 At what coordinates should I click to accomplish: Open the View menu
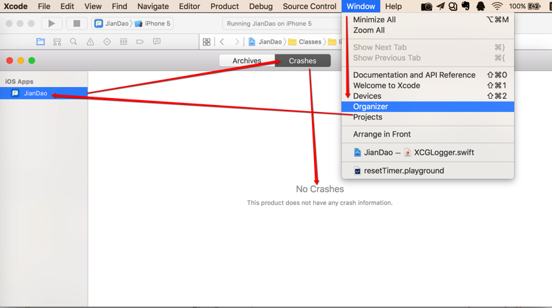click(93, 6)
